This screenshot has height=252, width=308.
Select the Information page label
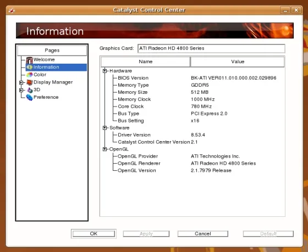(x=46, y=67)
